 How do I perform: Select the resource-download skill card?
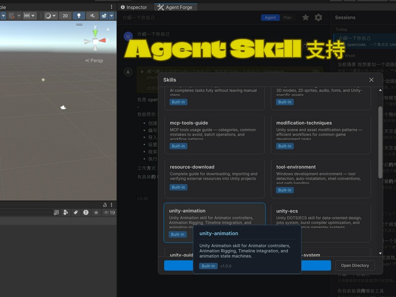(x=214, y=179)
